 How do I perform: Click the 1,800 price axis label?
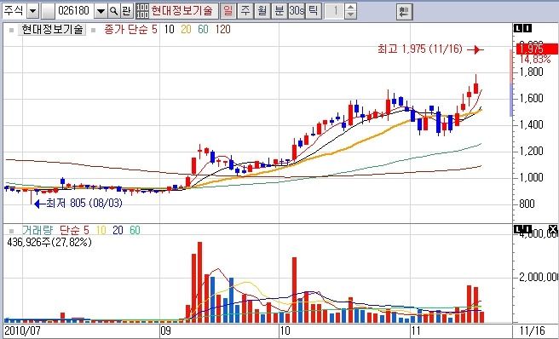click(x=531, y=72)
